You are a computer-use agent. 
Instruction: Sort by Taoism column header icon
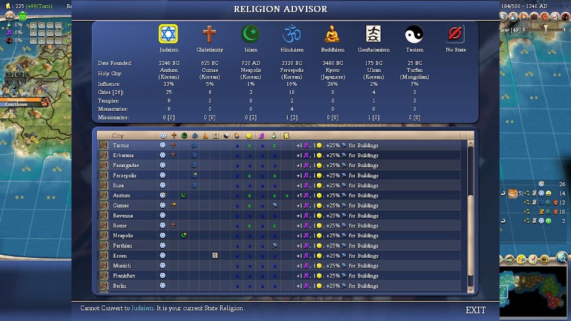pyautogui.click(x=226, y=136)
